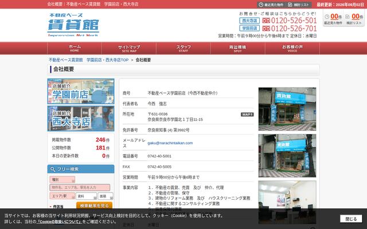This screenshot has height=229, width=367.
Task: Click the 学園前店 phone label badge
Action: pos(249,28)
